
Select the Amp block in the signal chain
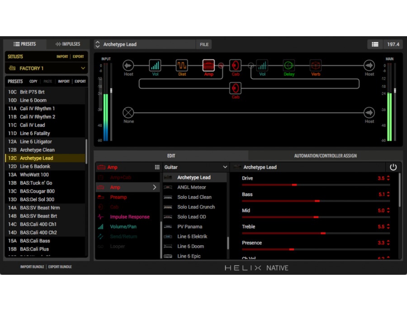[x=208, y=66]
